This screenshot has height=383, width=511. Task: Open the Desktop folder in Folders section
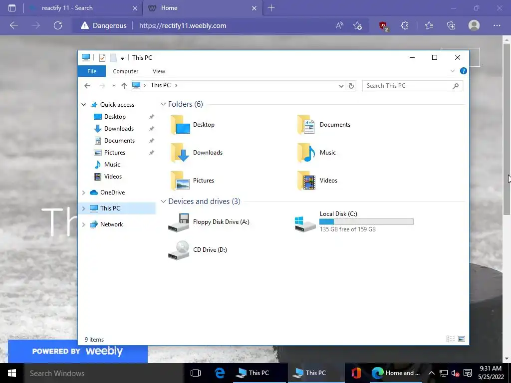point(192,125)
